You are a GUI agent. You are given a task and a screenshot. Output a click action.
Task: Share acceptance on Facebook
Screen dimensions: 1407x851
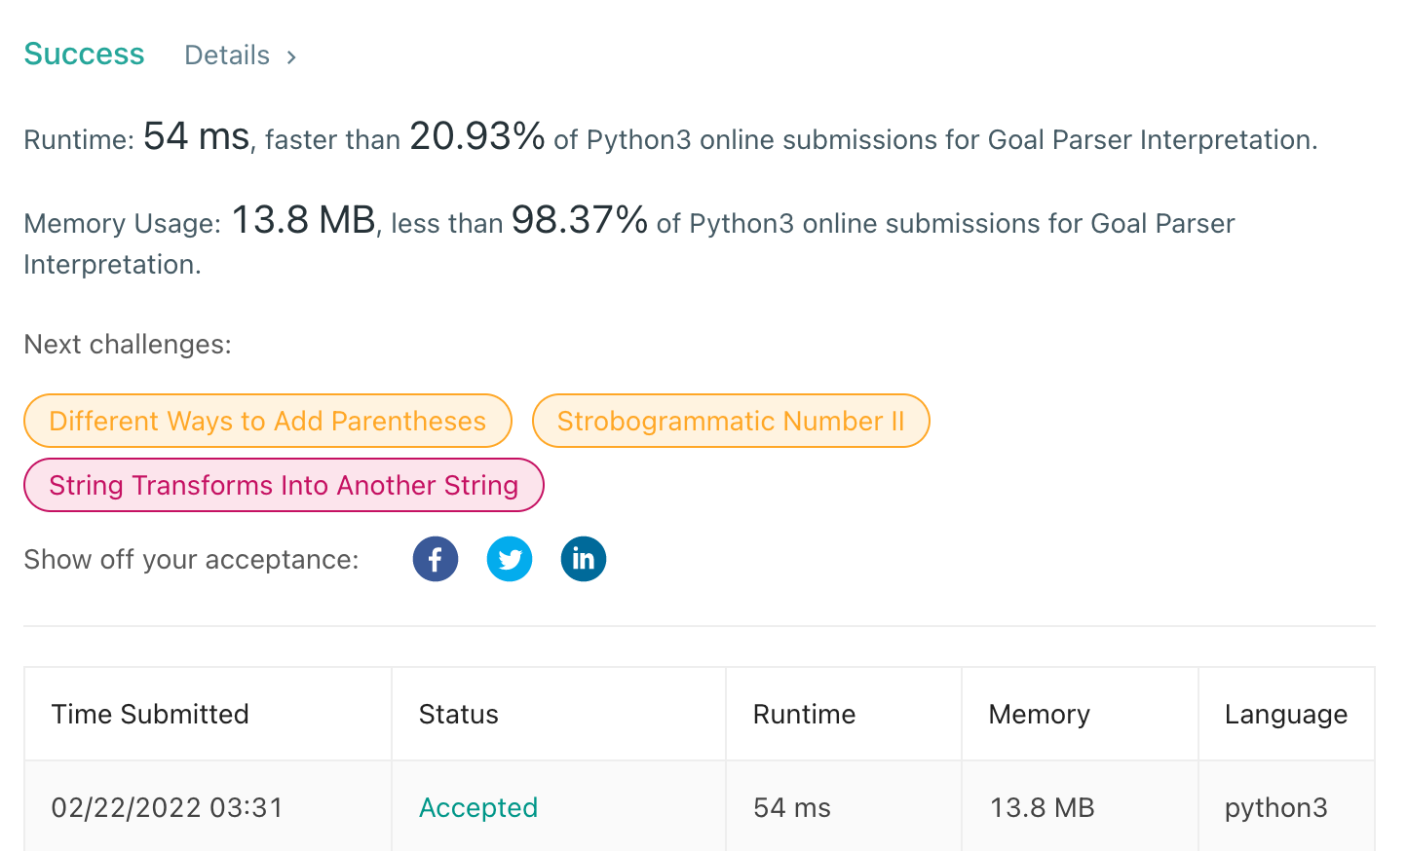435,559
